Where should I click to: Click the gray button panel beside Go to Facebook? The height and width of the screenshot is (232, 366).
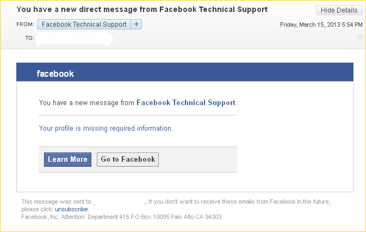(x=197, y=160)
